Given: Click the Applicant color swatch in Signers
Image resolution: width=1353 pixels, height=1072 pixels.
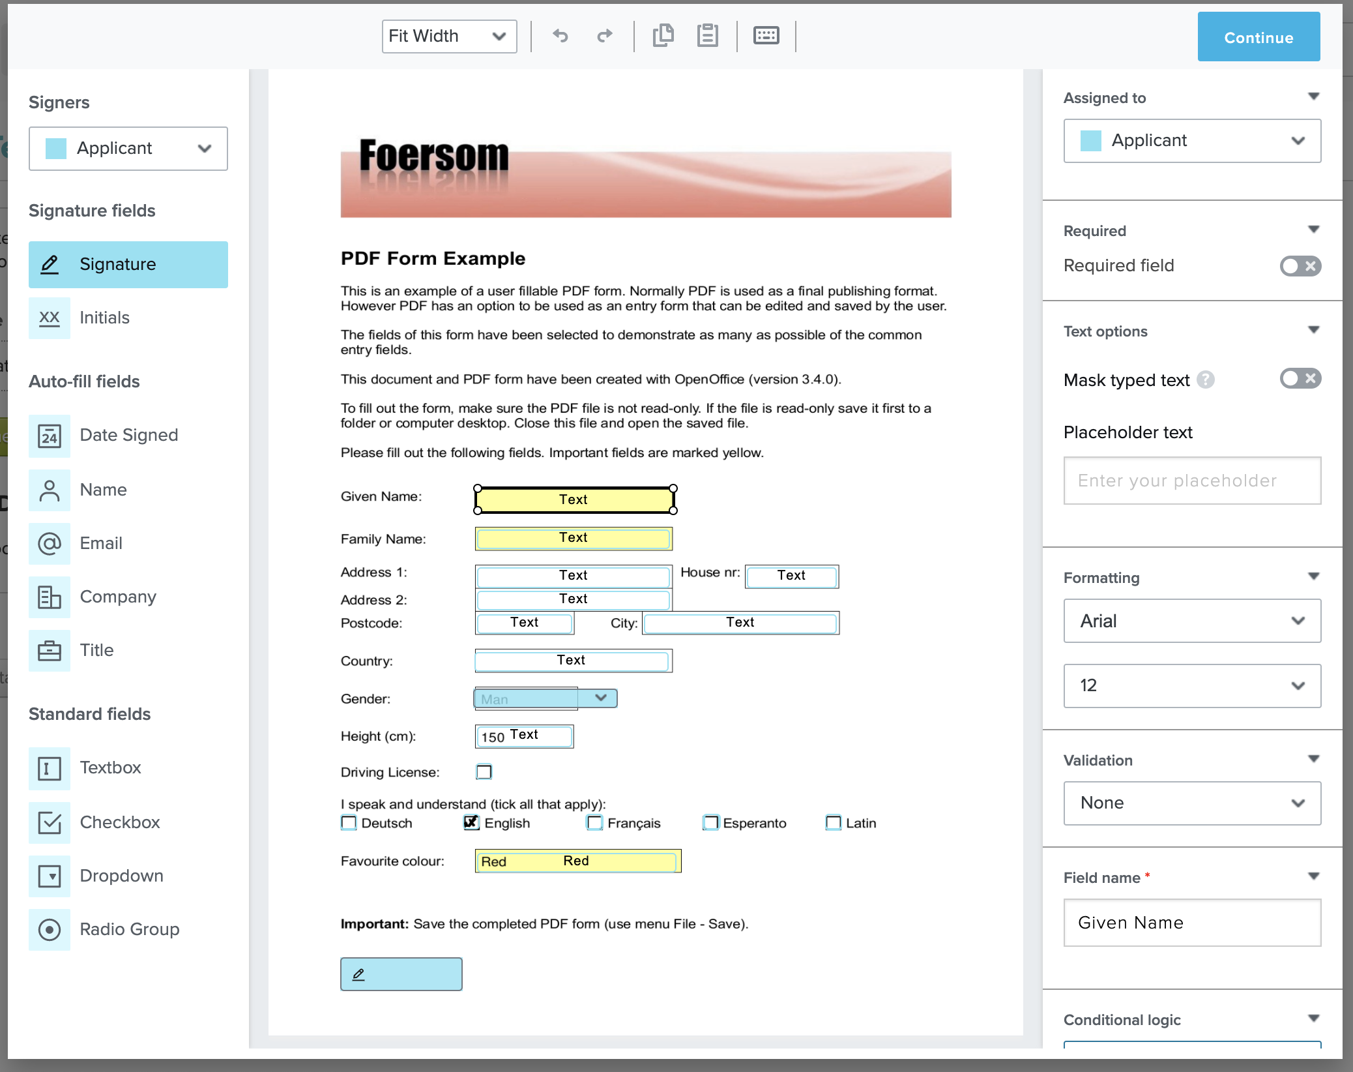Looking at the screenshot, I should coord(56,149).
